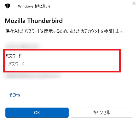Click the 保存されたパスワード description sentence

pos(65,31)
